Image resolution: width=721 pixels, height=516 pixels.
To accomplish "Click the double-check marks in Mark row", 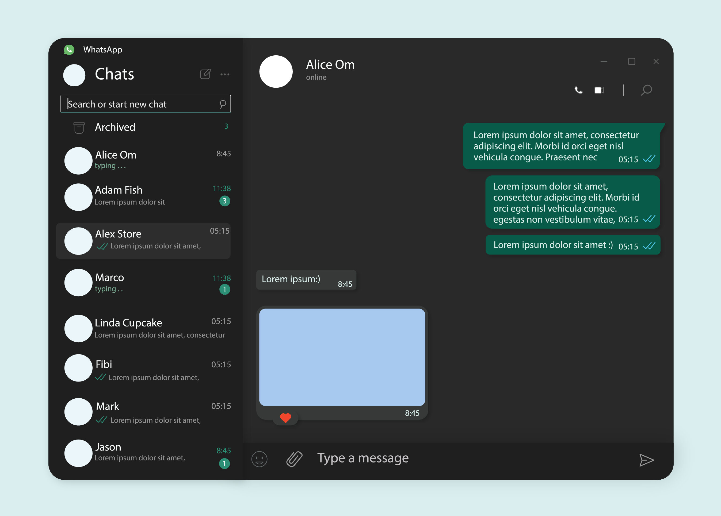I will (101, 420).
